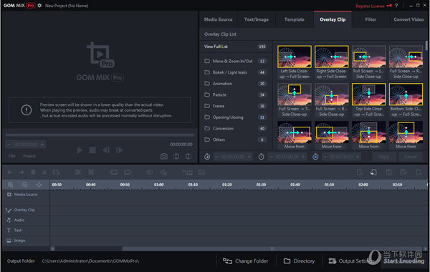Viewport: 430px width, 272px height.
Task: Select the Overlay Clip tab
Action: pos(333,19)
